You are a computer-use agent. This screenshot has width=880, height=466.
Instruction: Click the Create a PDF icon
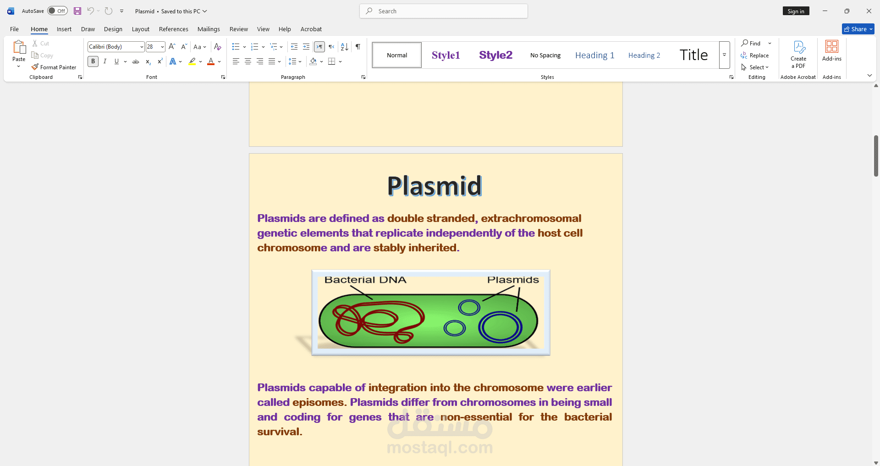pos(799,47)
